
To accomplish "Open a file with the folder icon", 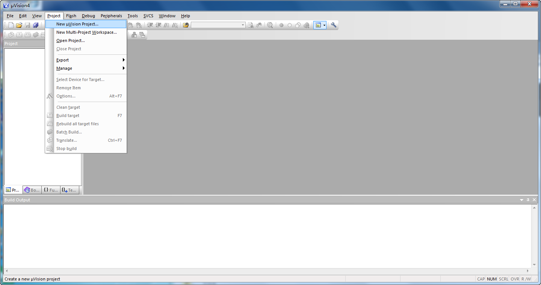I will [x=19, y=25].
